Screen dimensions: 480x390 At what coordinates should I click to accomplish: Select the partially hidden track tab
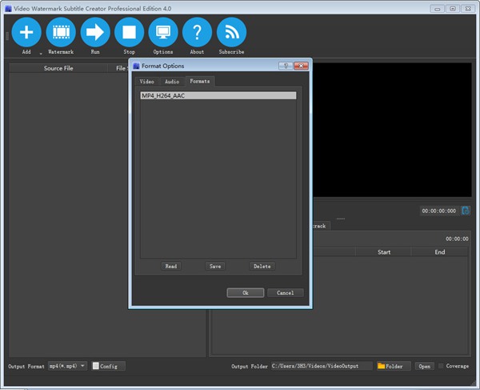click(321, 226)
